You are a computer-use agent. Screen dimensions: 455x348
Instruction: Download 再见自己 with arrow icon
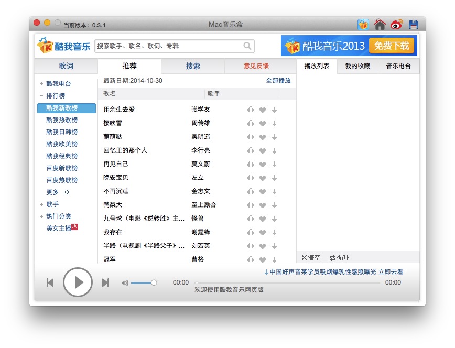274,164
